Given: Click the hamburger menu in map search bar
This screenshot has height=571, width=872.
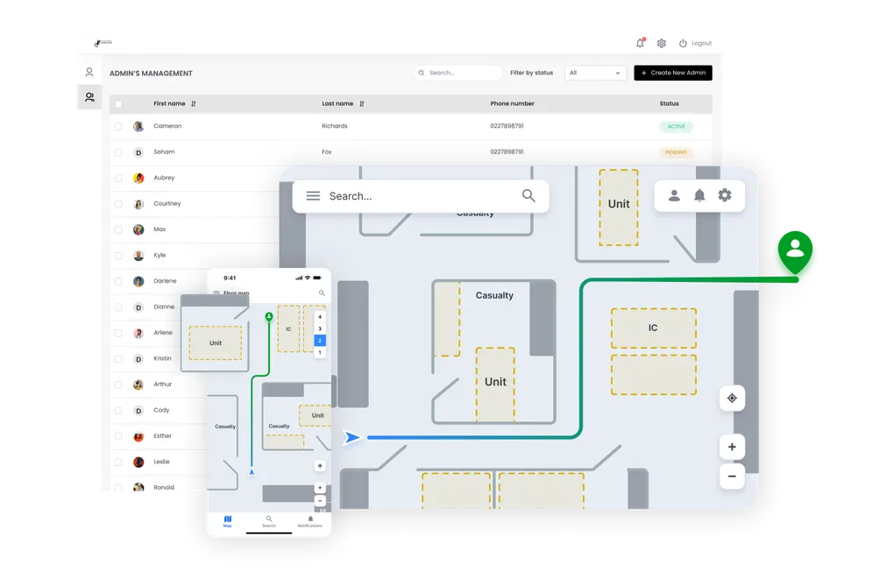Looking at the screenshot, I should coord(313,196).
